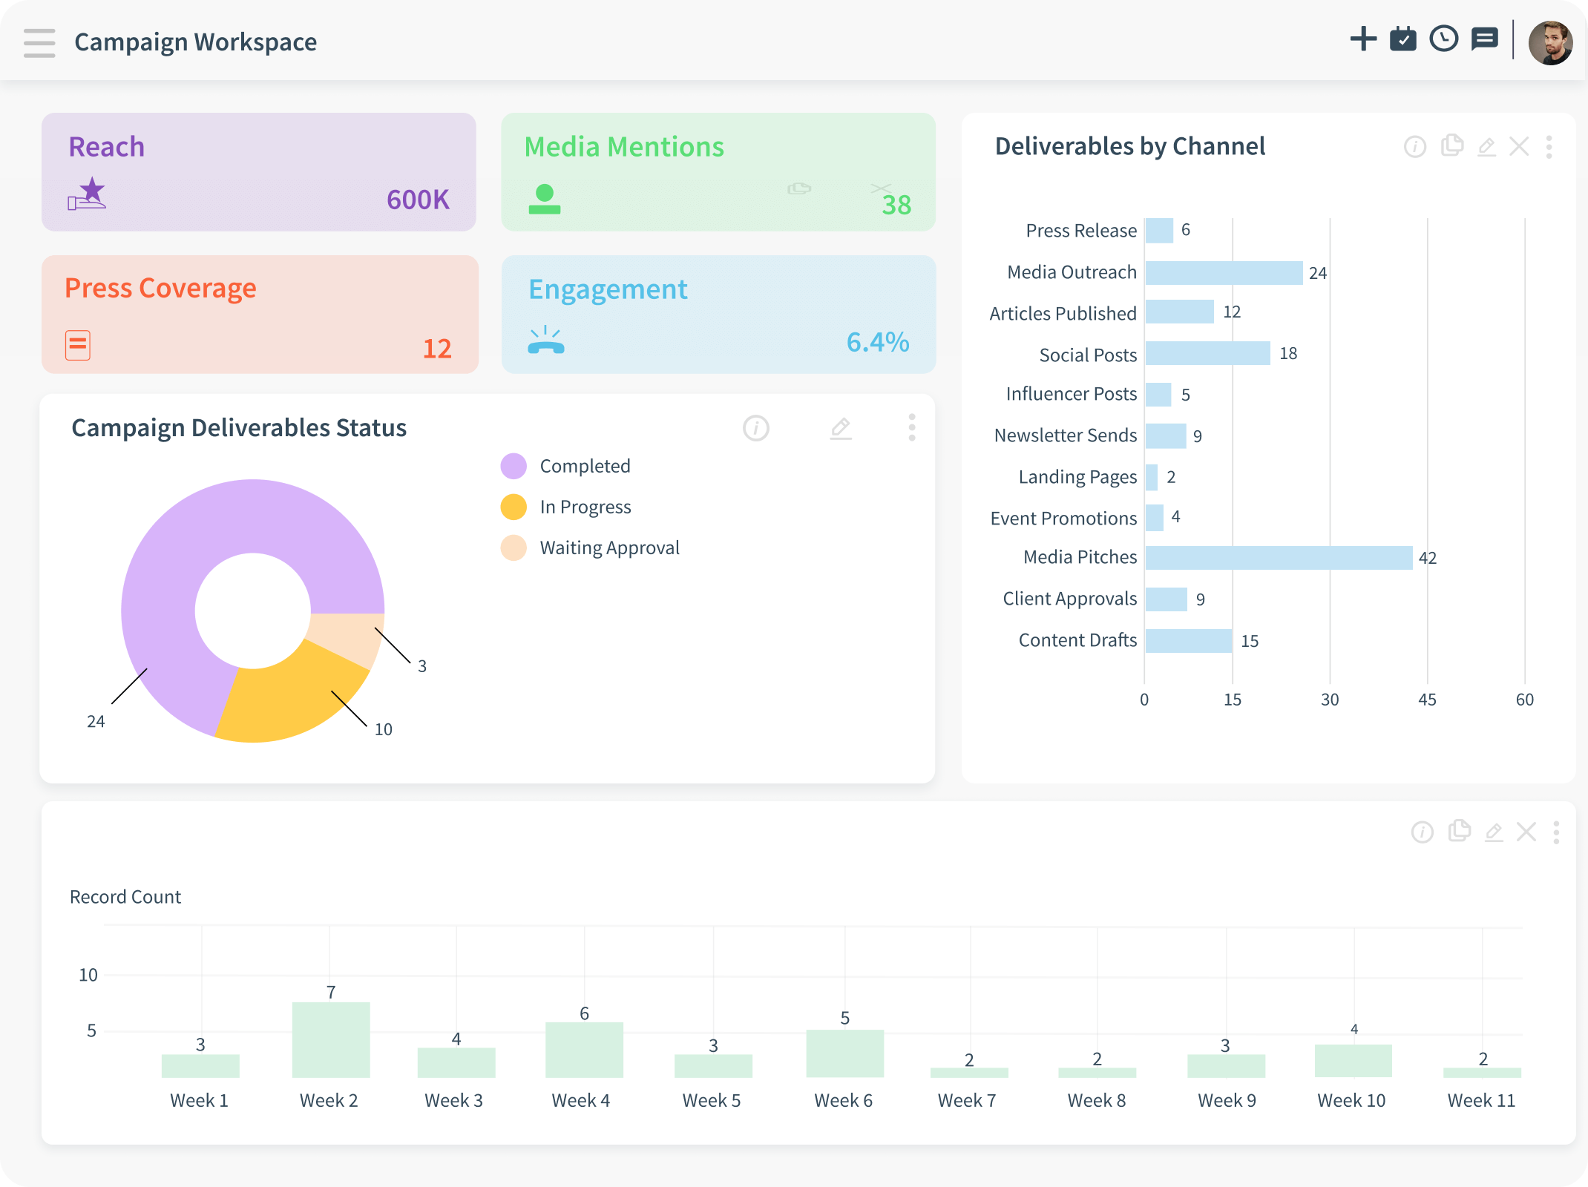Expand Deliverables by Channel more options
Image resolution: width=1588 pixels, height=1187 pixels.
[x=1549, y=147]
